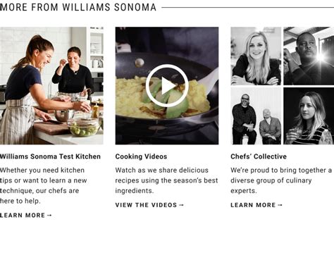Select the photo of two seated men
Screen dimensions: 334x255
click(x=256, y=116)
